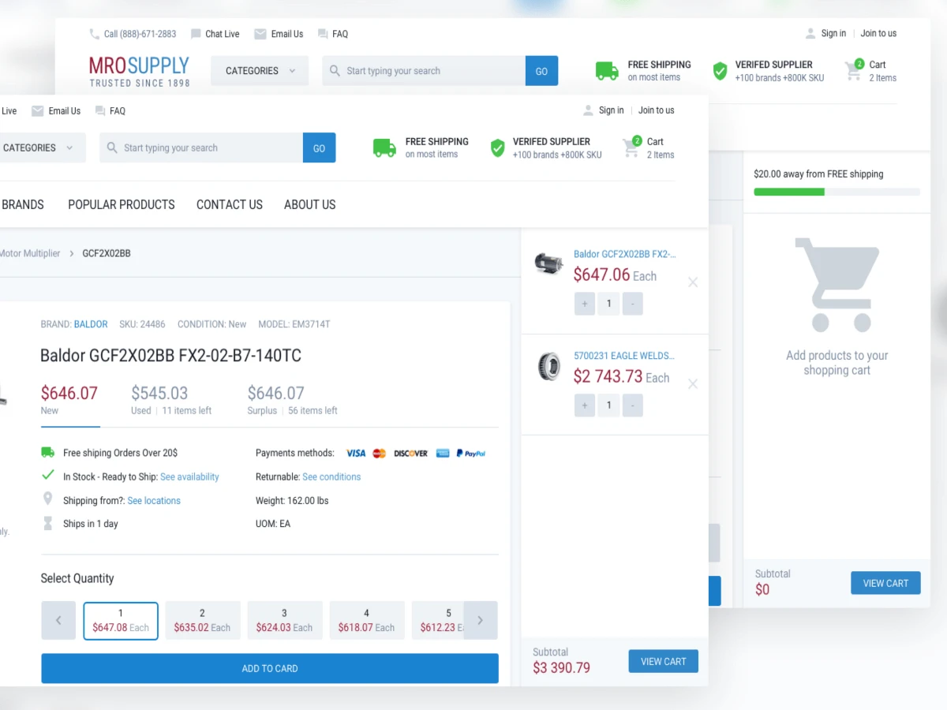Click the Mastercard payment icon

point(380,454)
